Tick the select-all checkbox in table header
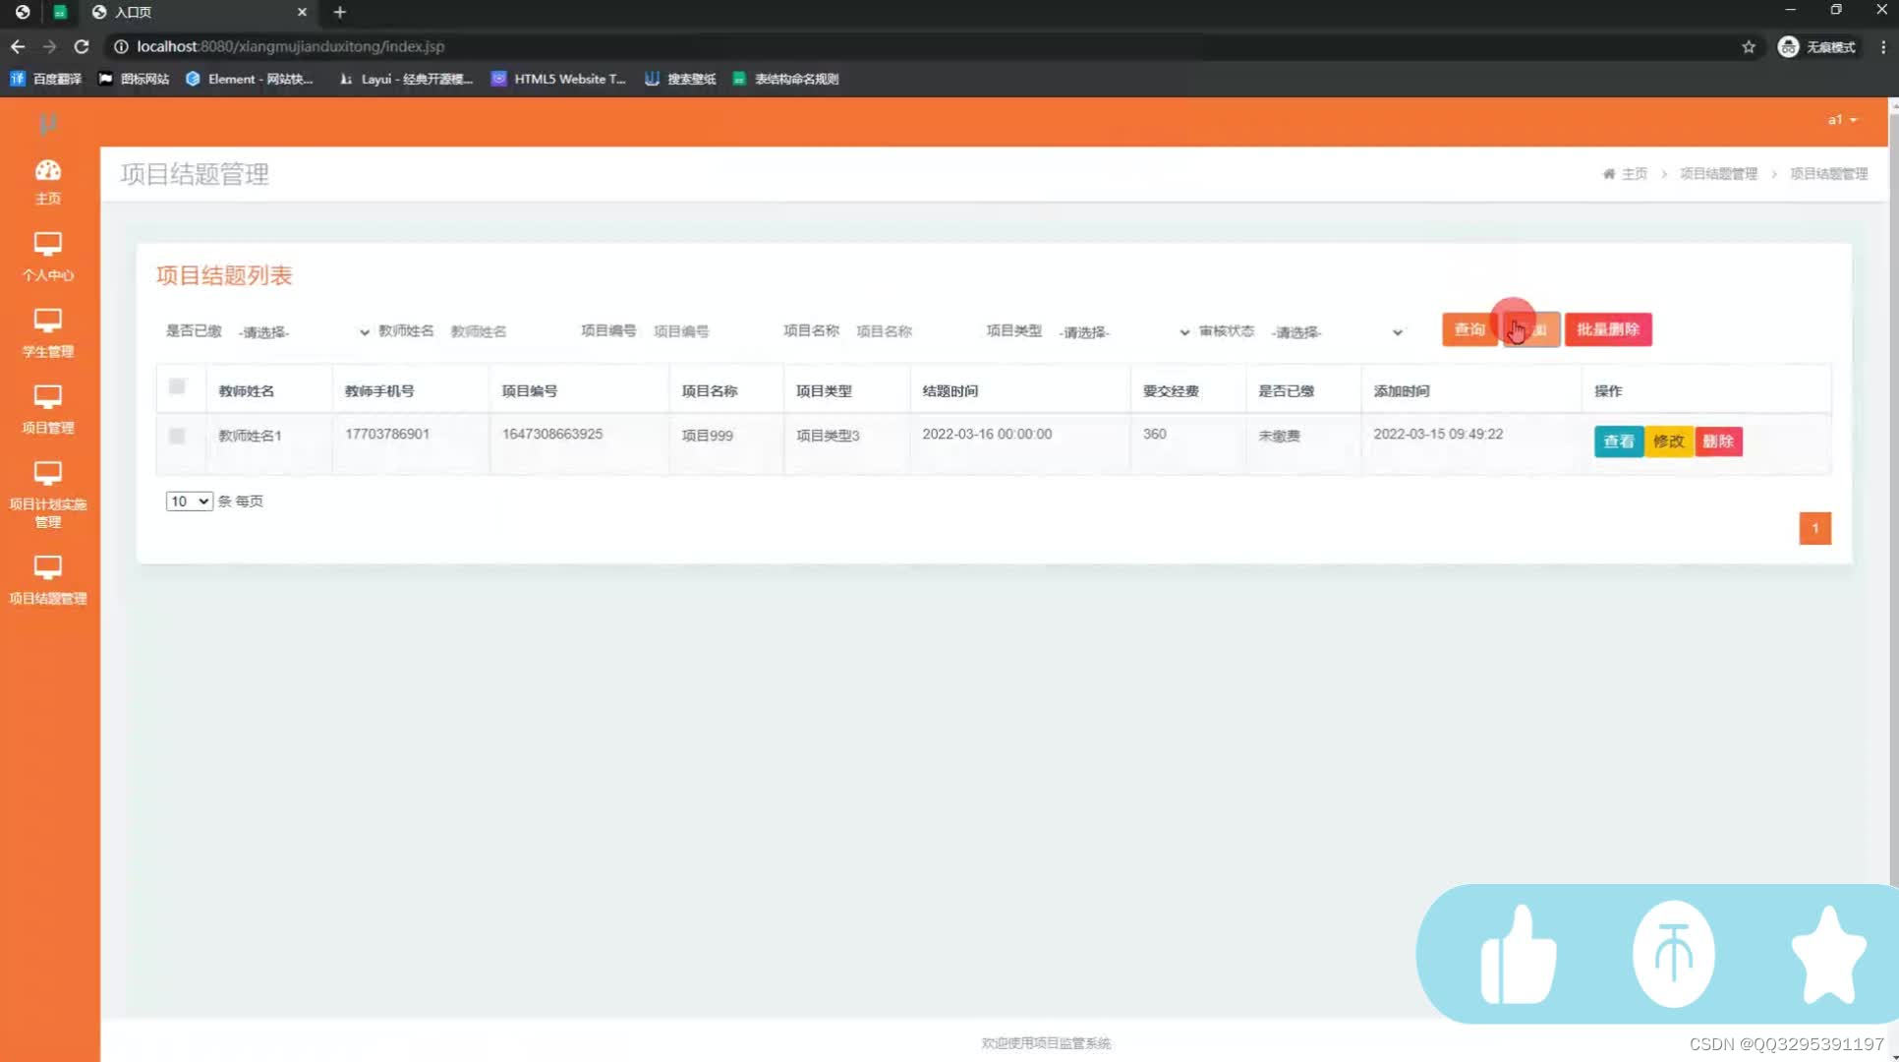 coord(177,386)
